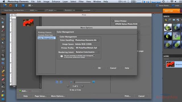Image resolution: width=182 pixels, height=102 pixels.
Task: Click More Options... button in Print dialog
Action: point(58,96)
